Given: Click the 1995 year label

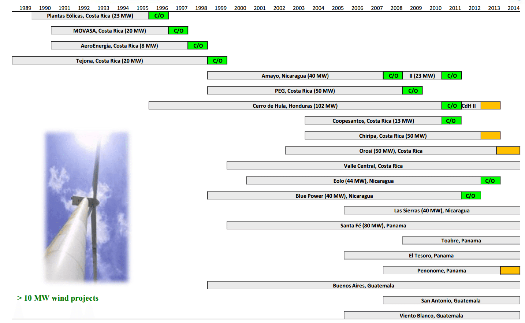Looking at the screenshot, I should (142, 8).
